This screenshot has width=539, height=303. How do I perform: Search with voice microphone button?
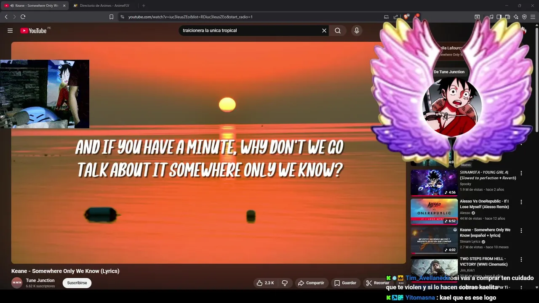(x=357, y=30)
